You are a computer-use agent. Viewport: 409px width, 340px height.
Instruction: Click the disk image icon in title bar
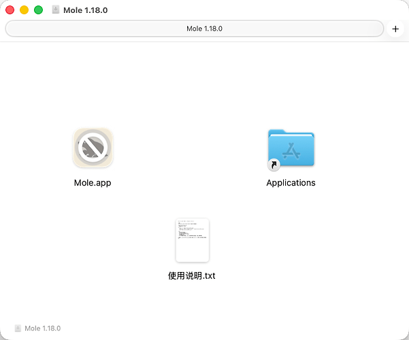pyautogui.click(x=56, y=10)
